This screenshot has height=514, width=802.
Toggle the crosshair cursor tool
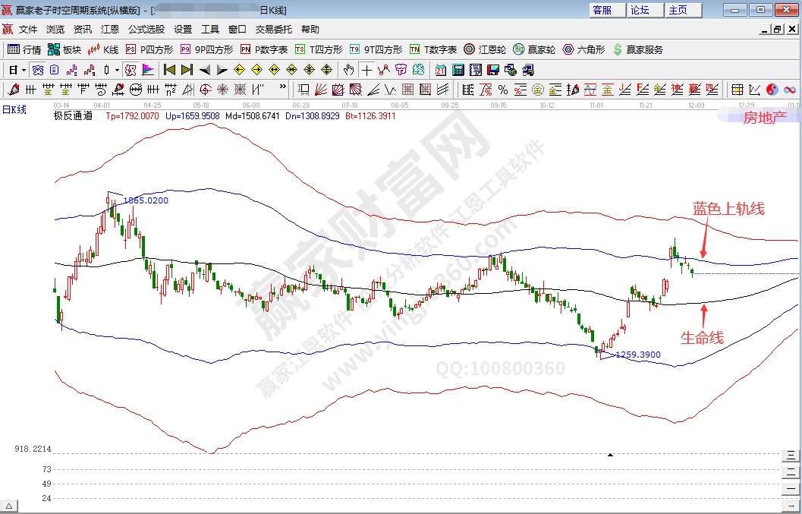pos(366,70)
